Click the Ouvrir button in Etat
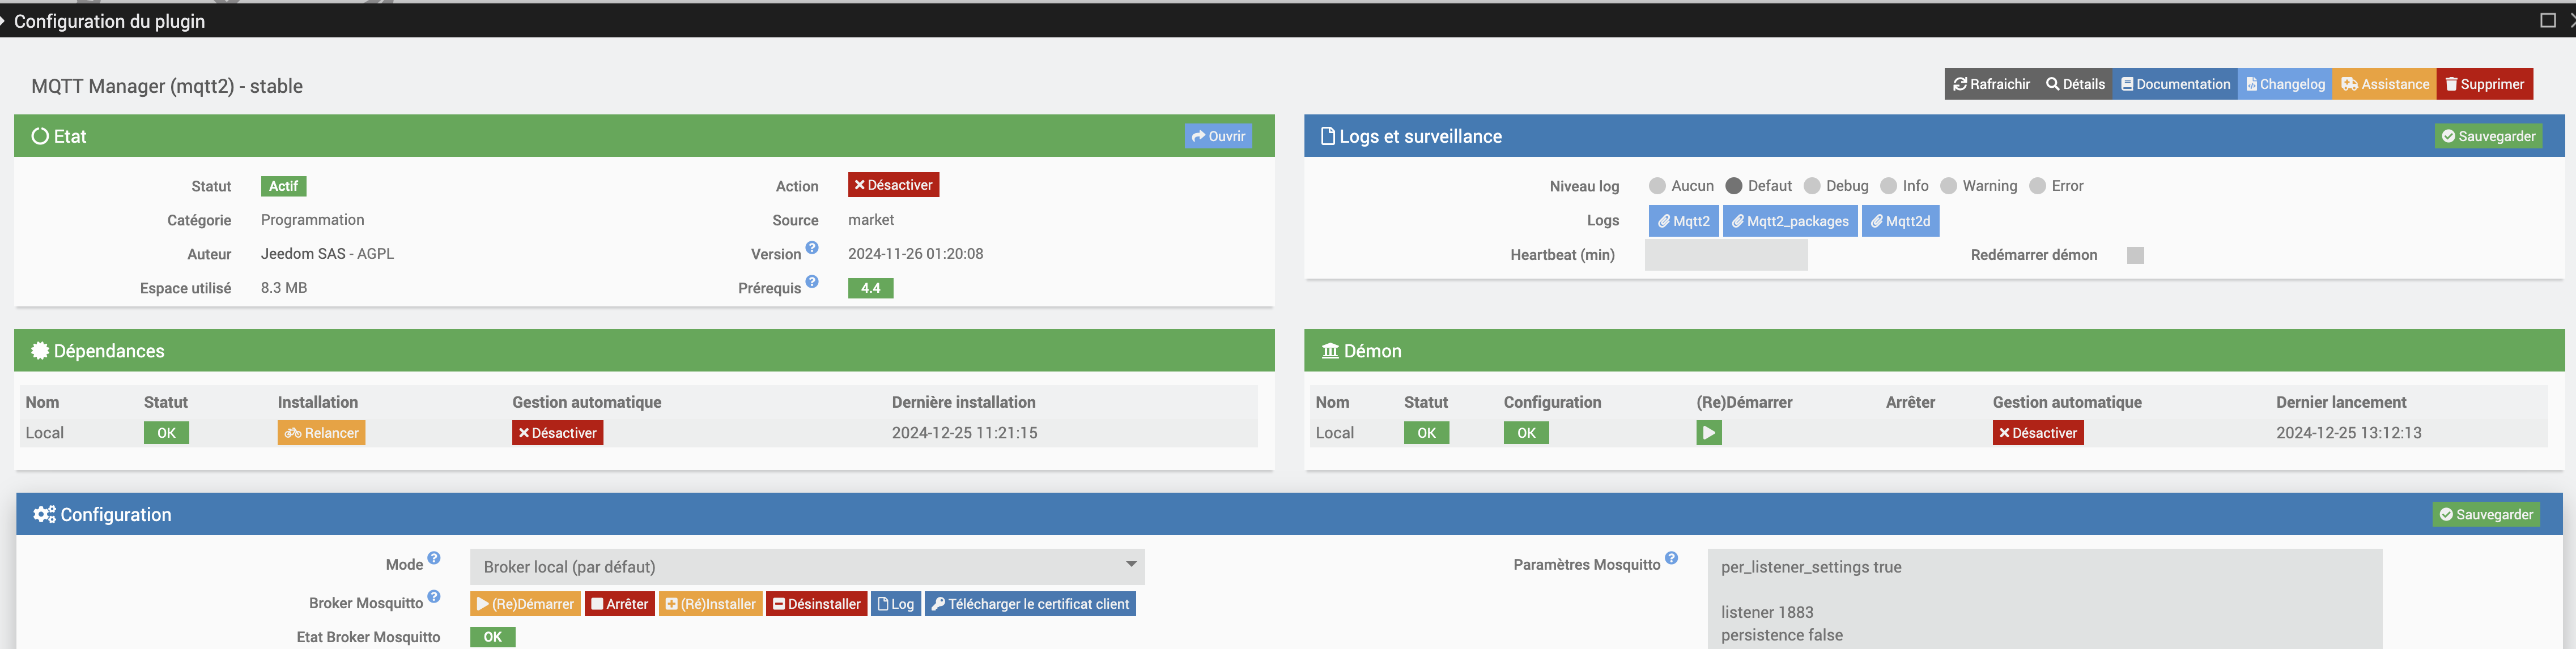 pos(1218,136)
